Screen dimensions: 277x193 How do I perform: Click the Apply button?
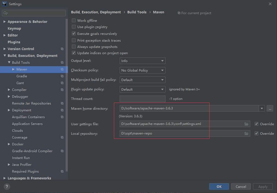tap(263, 187)
